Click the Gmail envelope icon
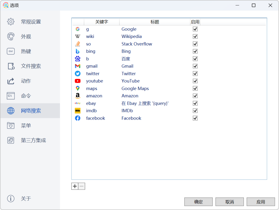This screenshot has height=210, width=279. (x=78, y=66)
